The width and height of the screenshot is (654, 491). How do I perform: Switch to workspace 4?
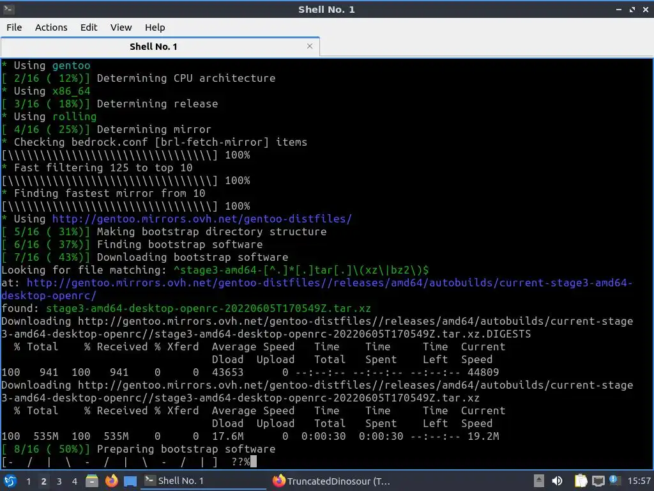[74, 481]
